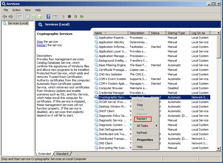Click Show/Hide Action Pane toolbar icon
223x163 pixels.
tap(55, 16)
